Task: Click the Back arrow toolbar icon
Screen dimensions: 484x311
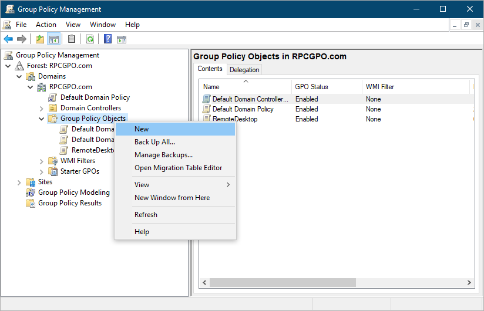Action: pyautogui.click(x=8, y=39)
